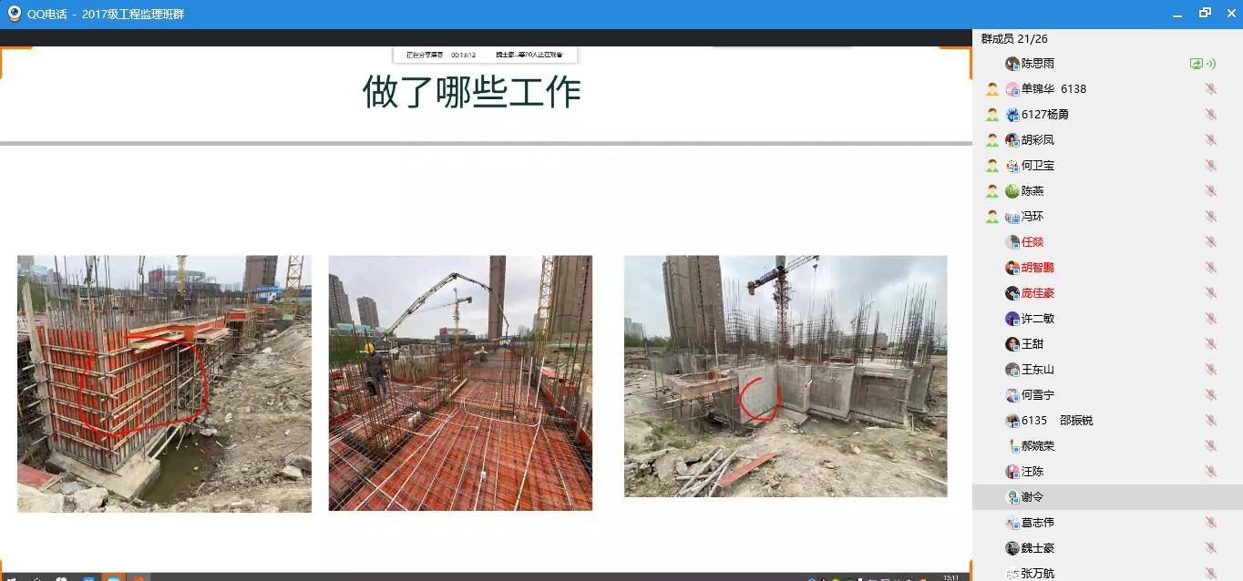Click the green member badge left of 胡彩凤
Screen dimensions: 1243x581
(x=992, y=140)
